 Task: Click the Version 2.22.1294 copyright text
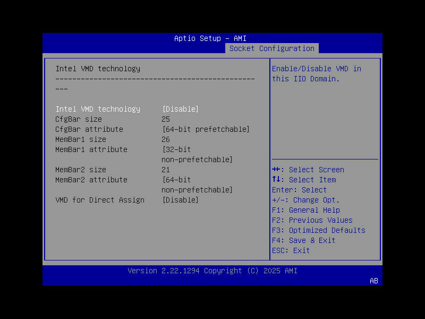212,271
